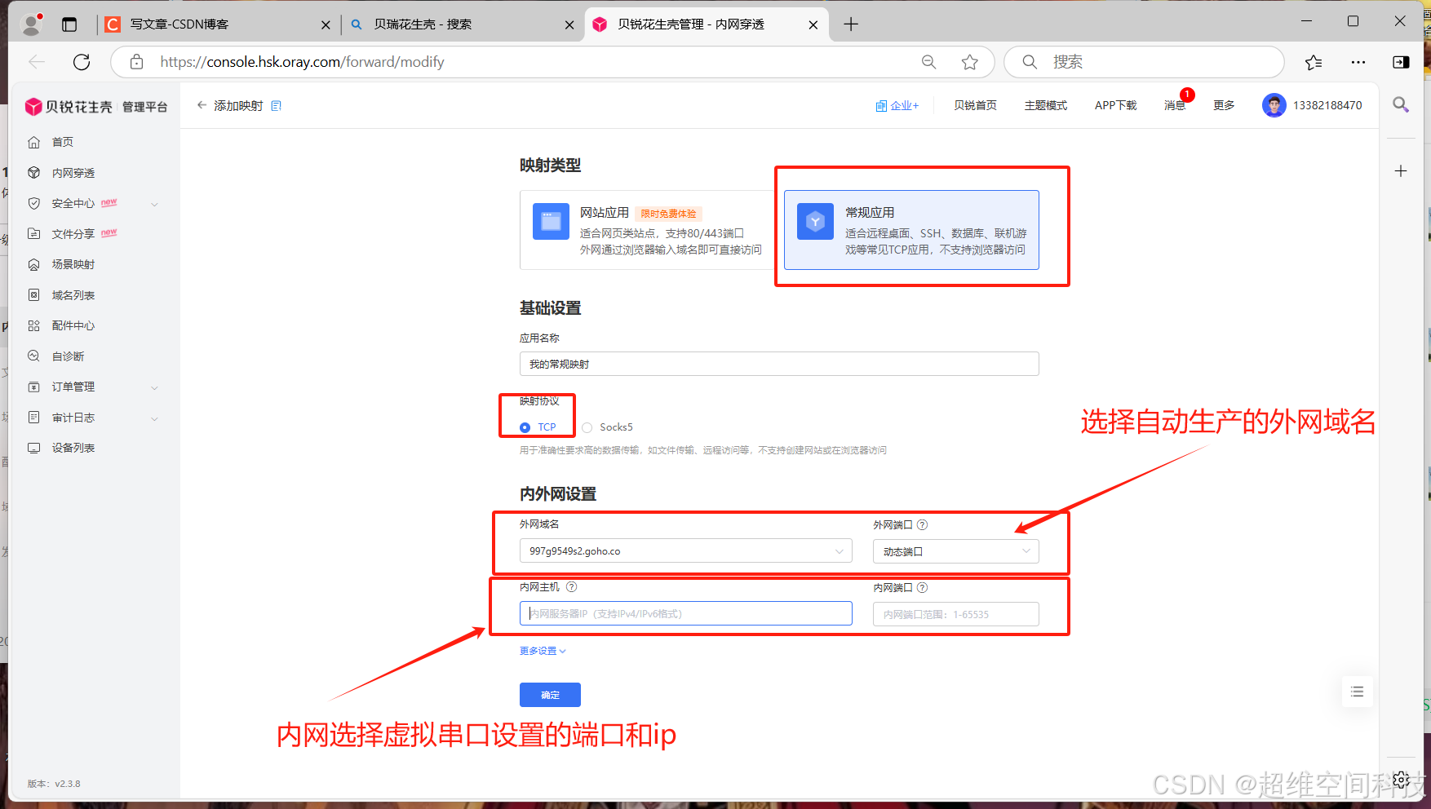This screenshot has height=809, width=1431.
Task: Click the help icon beside 内网主机
Action: (571, 587)
